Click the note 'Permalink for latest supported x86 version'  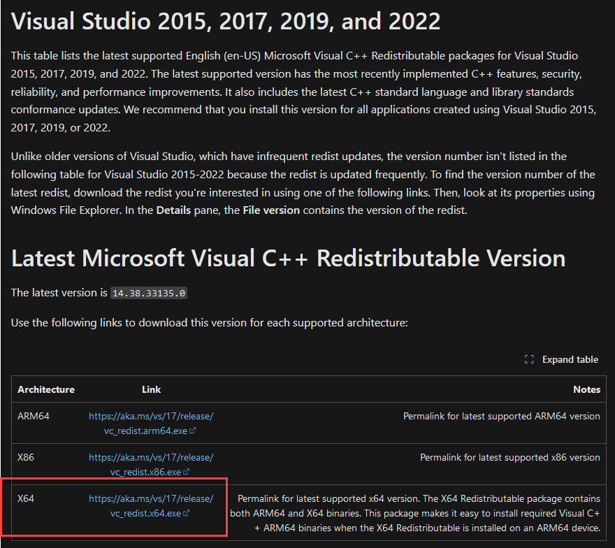(x=510, y=457)
